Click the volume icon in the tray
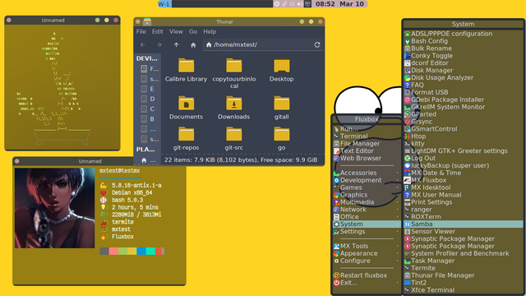This screenshot has height=296, width=526. (x=299, y=4)
